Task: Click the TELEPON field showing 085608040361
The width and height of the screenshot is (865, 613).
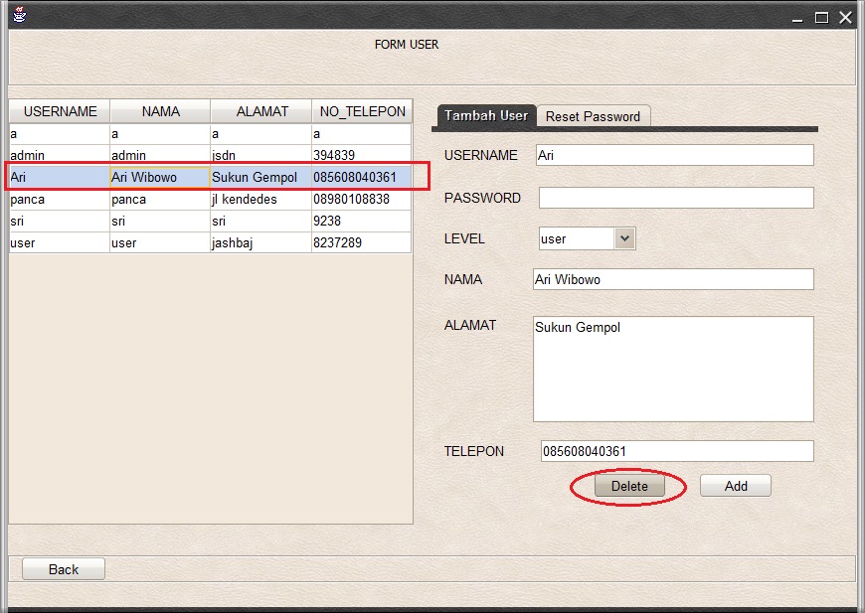Action: [x=674, y=451]
